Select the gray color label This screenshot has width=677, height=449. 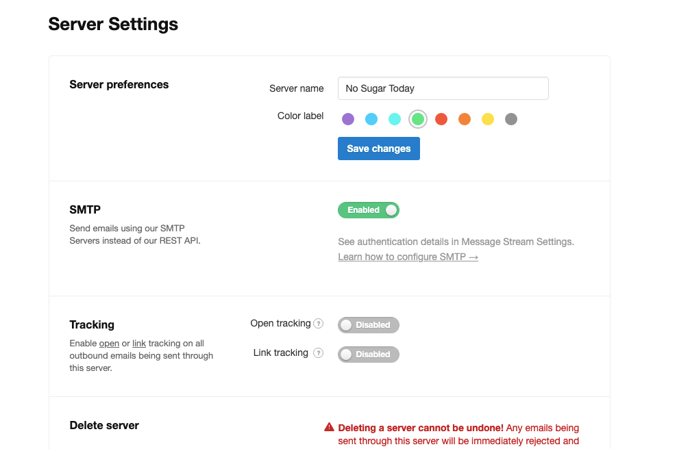click(x=511, y=119)
